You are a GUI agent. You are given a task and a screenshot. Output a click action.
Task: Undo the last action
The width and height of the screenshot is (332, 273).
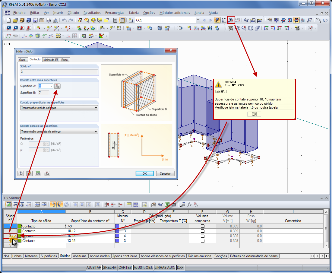[x=64, y=20]
